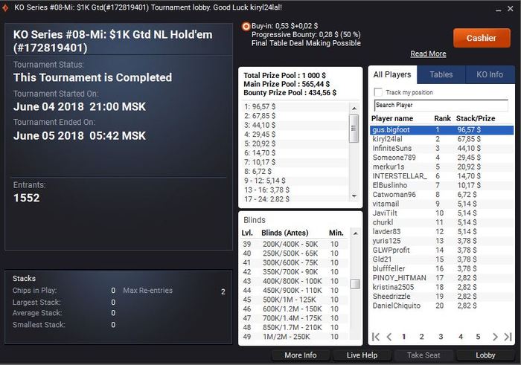The height and width of the screenshot is (365, 521).
Task: Click the 1st place payout 96,57 $
Action: pos(260,106)
